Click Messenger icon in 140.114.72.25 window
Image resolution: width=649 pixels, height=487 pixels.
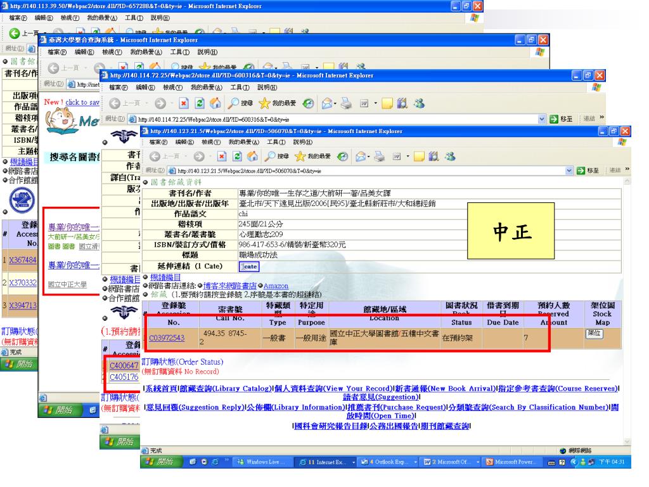(419, 103)
